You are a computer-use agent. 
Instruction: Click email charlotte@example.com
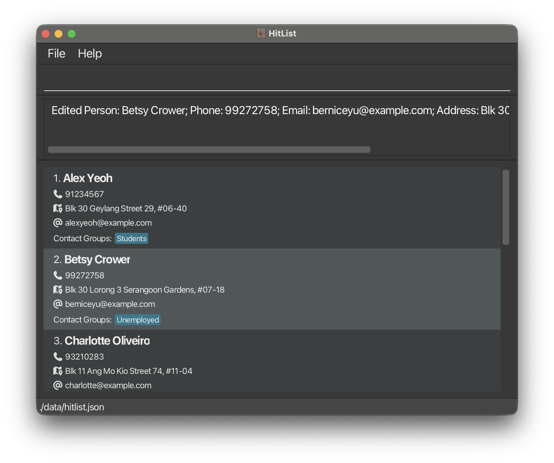[108, 385]
